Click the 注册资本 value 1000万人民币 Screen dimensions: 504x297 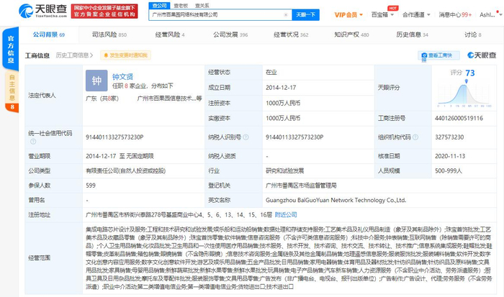coord(283,103)
